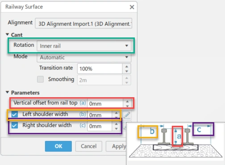225x165 pixels.
Task: Decrease Vertical offset from rail top value
Action: [x=127, y=106]
